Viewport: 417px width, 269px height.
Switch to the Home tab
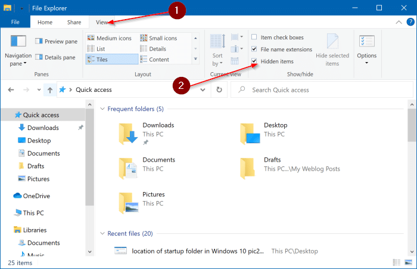pyautogui.click(x=45, y=23)
